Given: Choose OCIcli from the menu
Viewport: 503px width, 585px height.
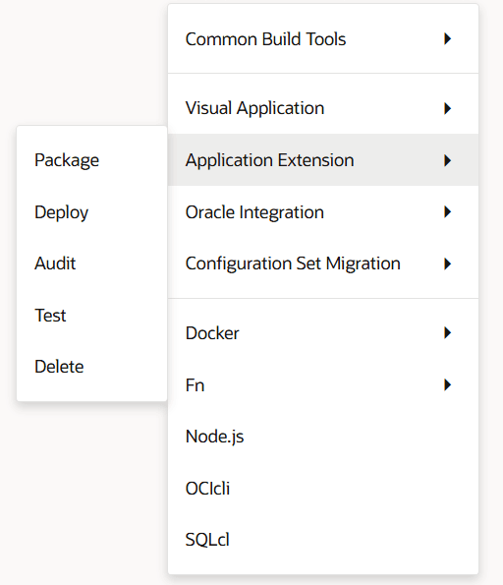Looking at the screenshot, I should coord(323,488).
